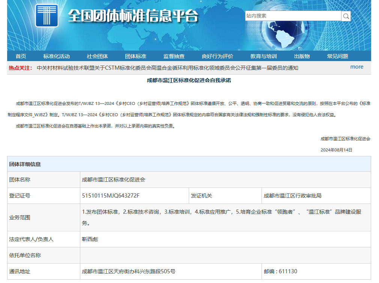The width and height of the screenshot is (379, 283).
Task: Click the more link beside hot topics
Action: tap(356, 67)
